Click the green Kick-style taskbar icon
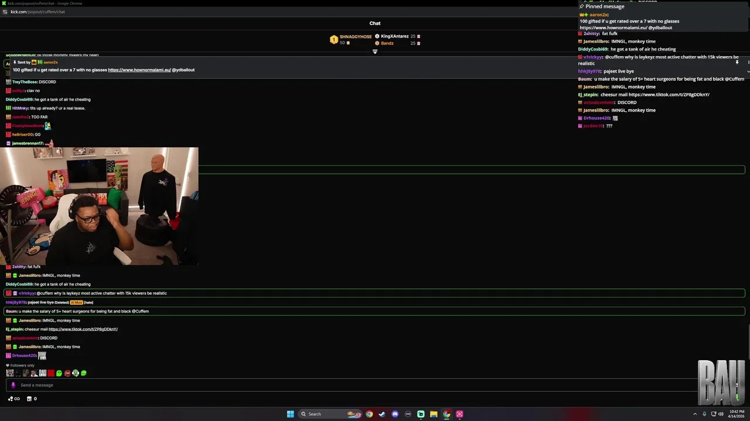Image resolution: width=750 pixels, height=421 pixels. (421, 414)
